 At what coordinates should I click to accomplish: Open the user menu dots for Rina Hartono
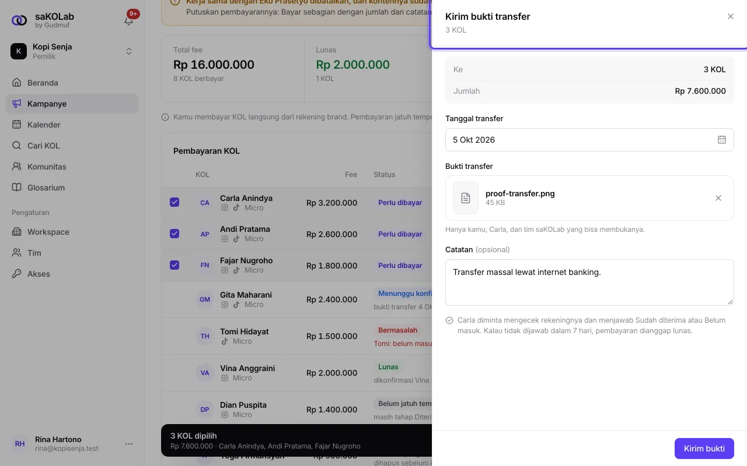[129, 444]
